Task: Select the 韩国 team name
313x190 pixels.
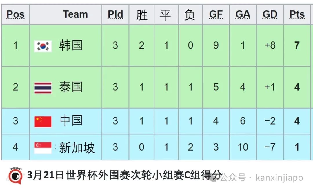Action: pyautogui.click(x=71, y=45)
